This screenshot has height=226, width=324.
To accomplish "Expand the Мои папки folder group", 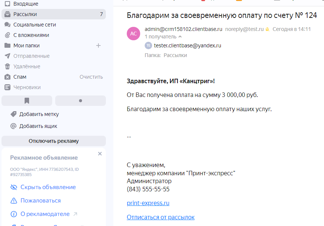I will coord(26,45).
